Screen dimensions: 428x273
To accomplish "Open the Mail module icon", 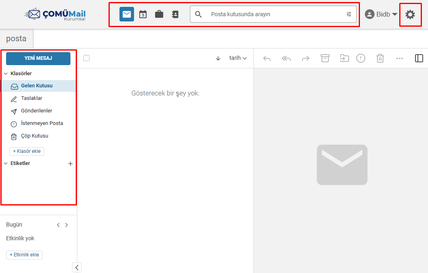I will [x=127, y=14].
